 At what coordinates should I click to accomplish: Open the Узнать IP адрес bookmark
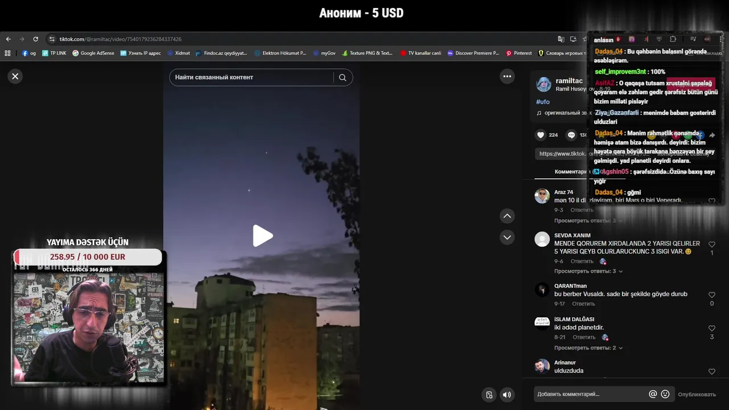(141, 53)
